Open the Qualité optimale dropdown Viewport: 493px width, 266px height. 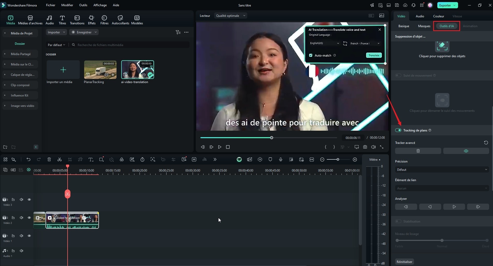[230, 16]
